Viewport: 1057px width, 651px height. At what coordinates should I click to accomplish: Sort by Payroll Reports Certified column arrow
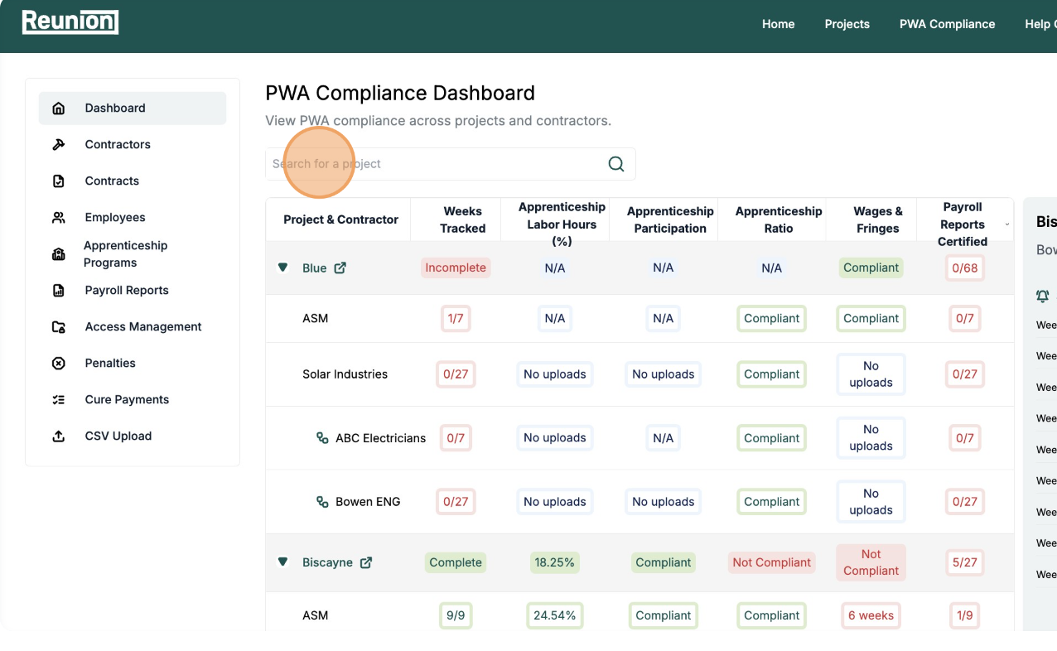tap(1007, 224)
